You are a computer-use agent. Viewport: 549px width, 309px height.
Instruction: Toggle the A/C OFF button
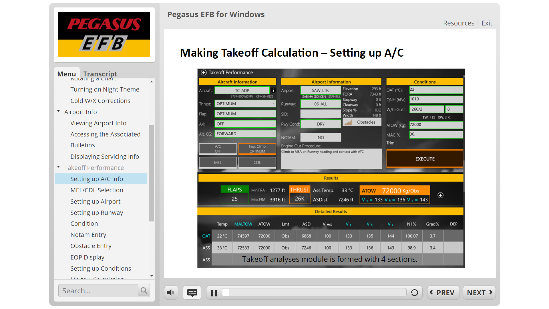coord(218,149)
